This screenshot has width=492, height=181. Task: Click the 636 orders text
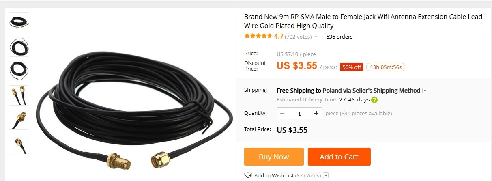point(339,37)
